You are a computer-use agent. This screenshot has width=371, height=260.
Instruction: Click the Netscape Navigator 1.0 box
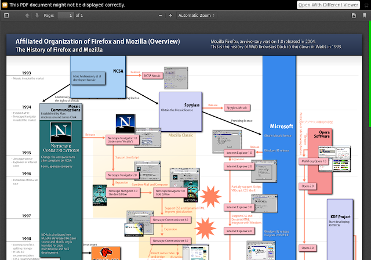(122, 140)
